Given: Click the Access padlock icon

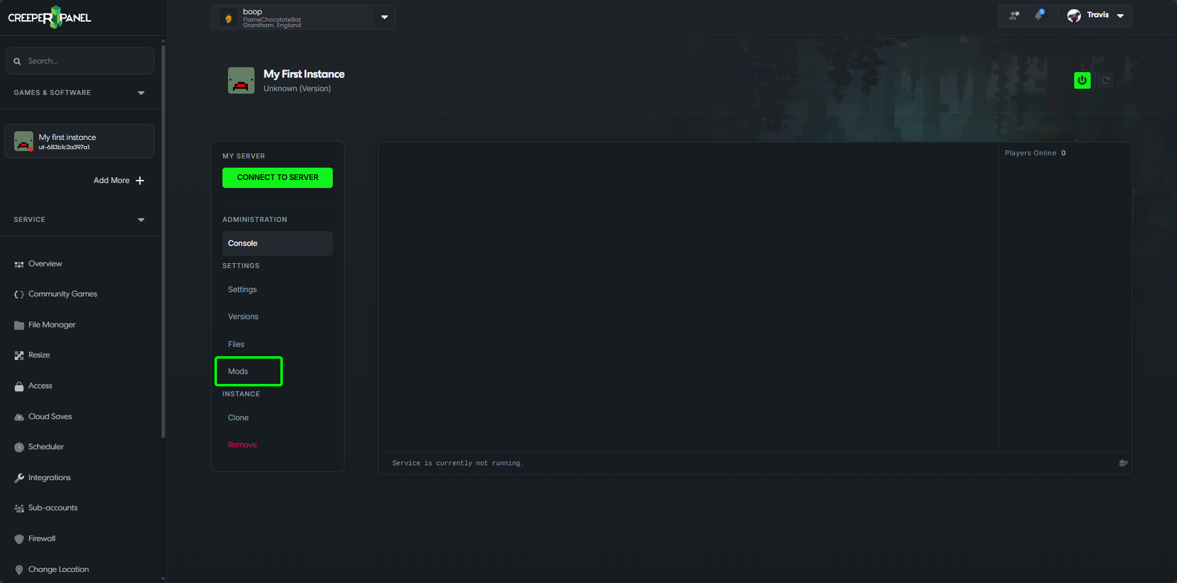Looking at the screenshot, I should 19,386.
